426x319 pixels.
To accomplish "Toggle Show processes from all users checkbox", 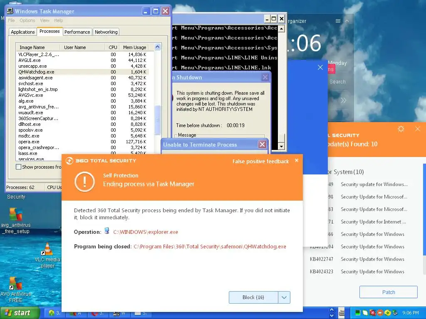I will click(18, 167).
